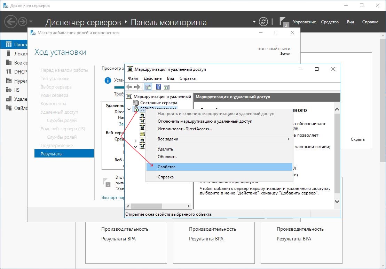Image resolution: width=386 pixels, height=269 pixels.
Task: Click Использовать DirectAccess menu entry
Action: click(x=184, y=129)
